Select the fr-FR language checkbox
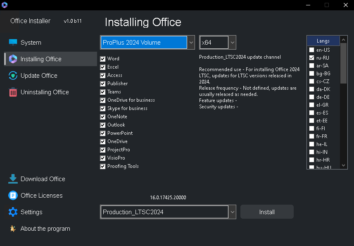The width and height of the screenshot is (354, 246). coord(311,136)
